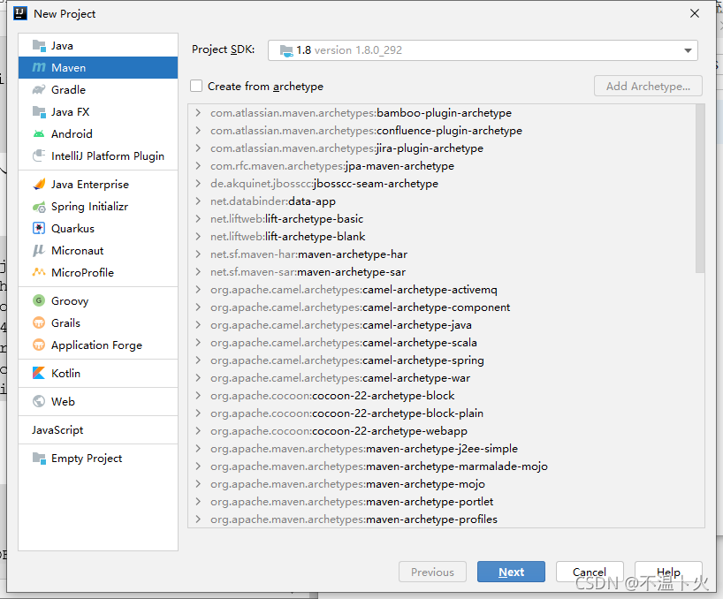
Task: Click the Micronaut mu icon
Action: (x=39, y=250)
